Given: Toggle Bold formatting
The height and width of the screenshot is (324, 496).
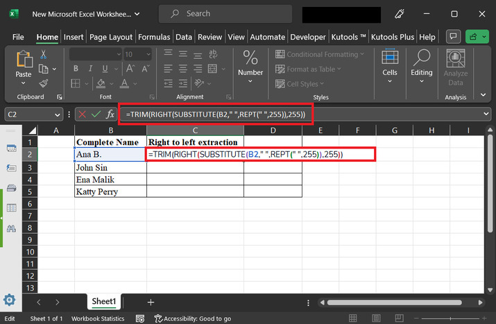Looking at the screenshot, I should (x=74, y=69).
